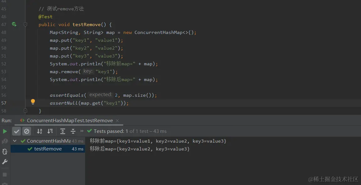The image size is (361, 185).
Task: Click the "Run:" panel label
Action: coord(7,120)
